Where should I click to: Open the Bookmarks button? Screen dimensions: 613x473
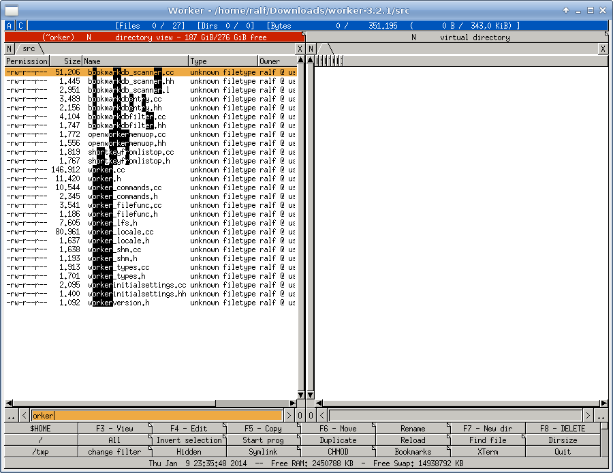tap(413, 452)
